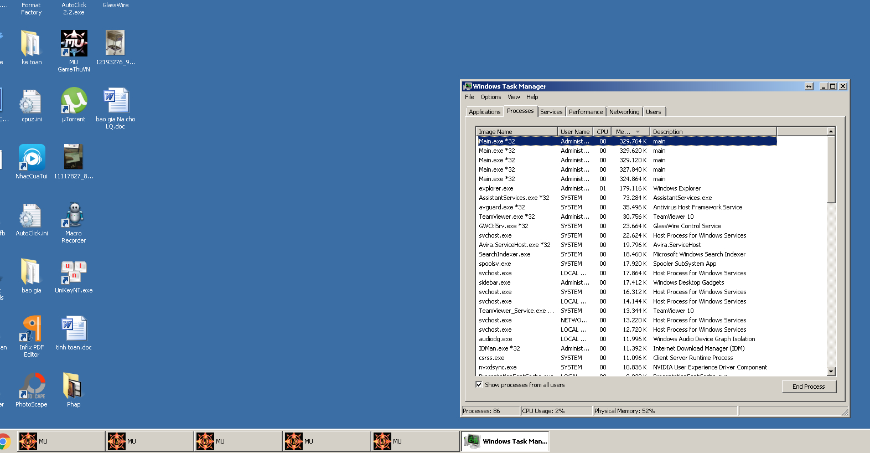The width and height of the screenshot is (870, 453).
Task: Select Main.exe row with 324.864 K
Action: click(x=627, y=179)
